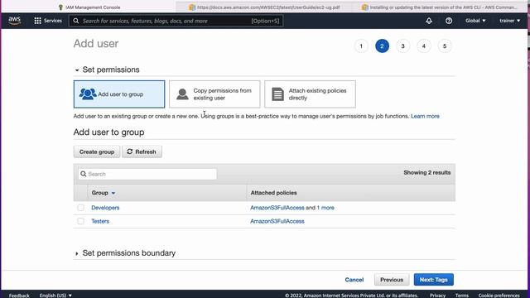Click the favicon of the AWS CLI install tab

(x=364, y=7)
